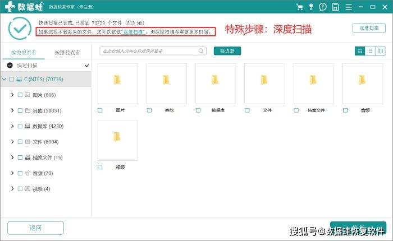Switch to list view layout
This screenshot has height=241, width=393.
point(370,51)
